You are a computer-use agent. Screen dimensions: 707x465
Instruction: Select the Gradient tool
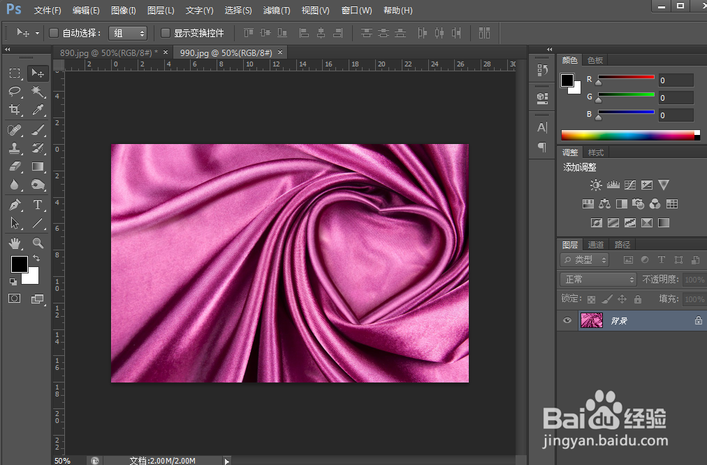click(x=38, y=166)
